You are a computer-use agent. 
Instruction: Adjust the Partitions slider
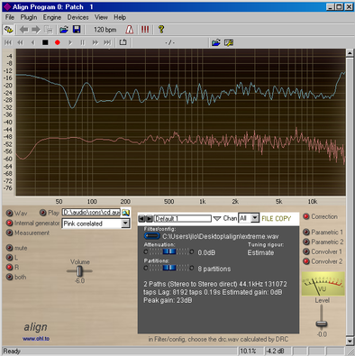pos(168,268)
